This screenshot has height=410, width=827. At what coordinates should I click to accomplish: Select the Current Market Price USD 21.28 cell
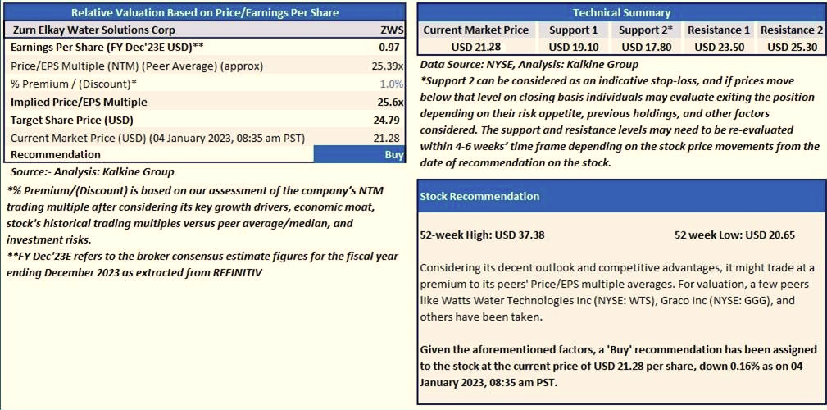(x=475, y=47)
